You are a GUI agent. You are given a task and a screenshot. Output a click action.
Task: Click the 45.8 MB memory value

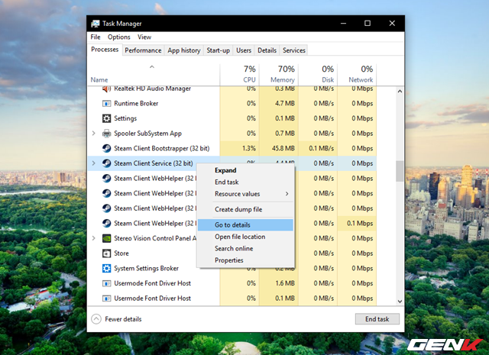coord(283,148)
